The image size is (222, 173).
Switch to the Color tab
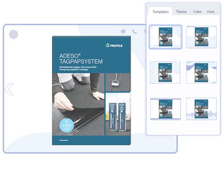(197, 12)
